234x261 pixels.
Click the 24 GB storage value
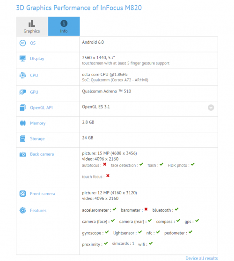point(88,138)
